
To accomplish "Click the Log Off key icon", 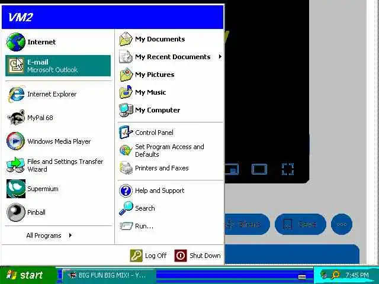I will pyautogui.click(x=136, y=256).
